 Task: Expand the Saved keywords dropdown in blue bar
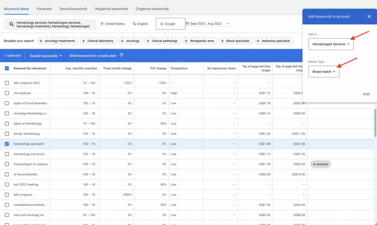coord(46,56)
